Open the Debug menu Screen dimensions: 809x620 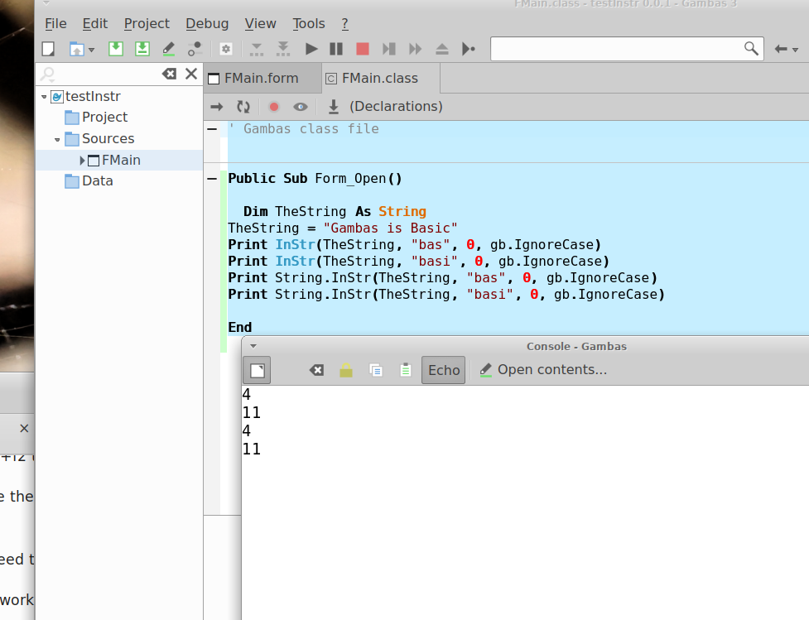point(207,23)
